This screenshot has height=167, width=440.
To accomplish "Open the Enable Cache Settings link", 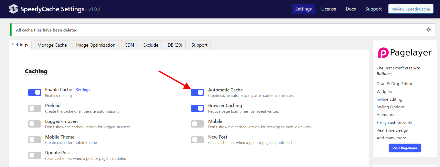I will (x=83, y=90).
